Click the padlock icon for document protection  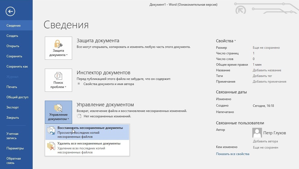(x=58, y=44)
